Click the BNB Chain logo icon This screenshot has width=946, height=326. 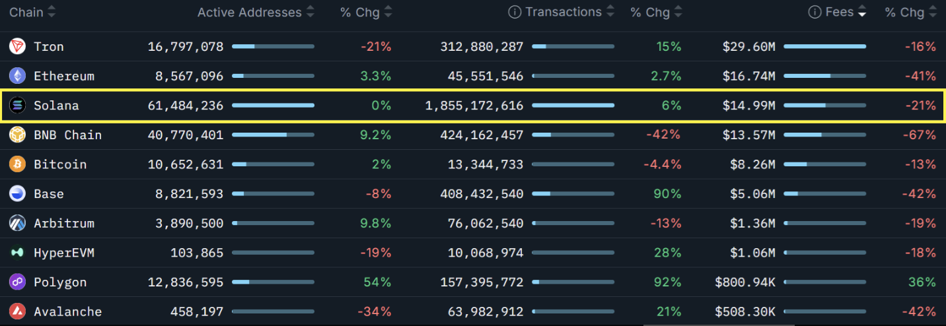pos(17,135)
